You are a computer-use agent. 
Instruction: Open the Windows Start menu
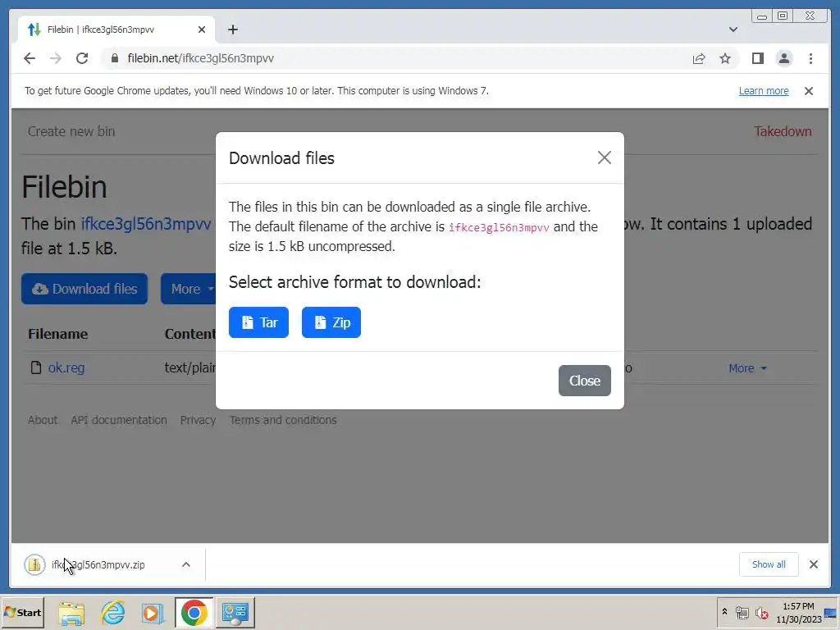(x=22, y=612)
